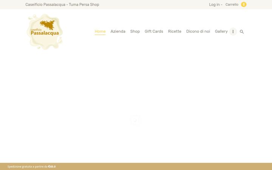Select Gift Cards in the navigation
The width and height of the screenshot is (272, 170).
coord(154,31)
